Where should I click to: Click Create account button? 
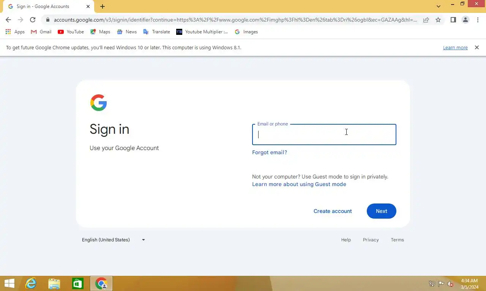[x=333, y=211]
